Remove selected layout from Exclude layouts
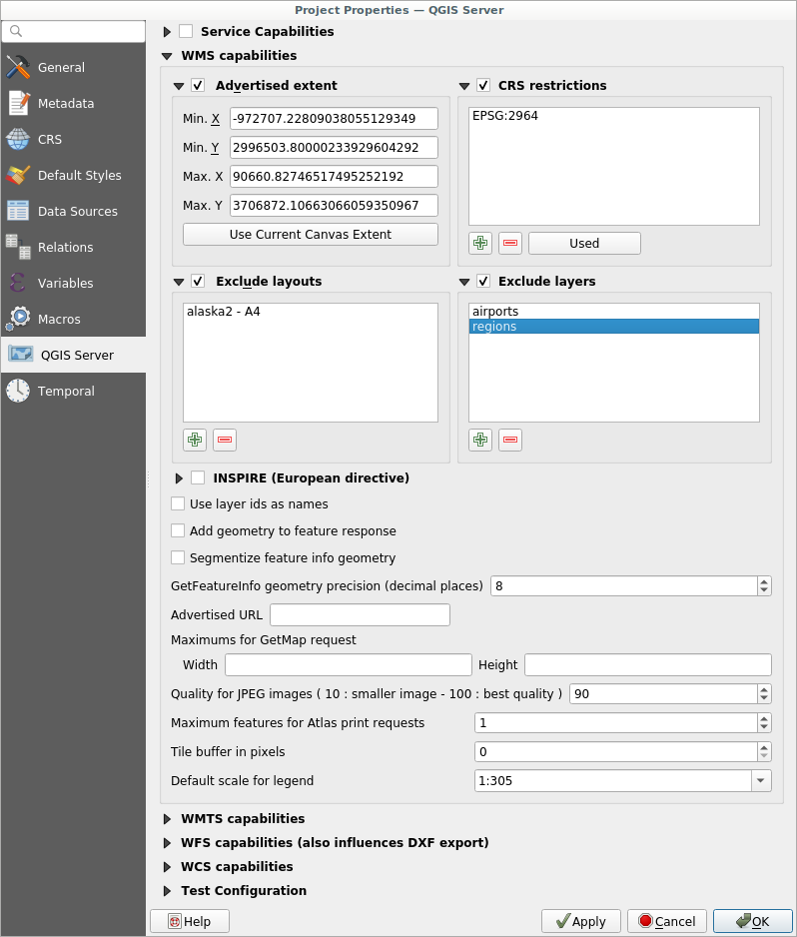The height and width of the screenshot is (937, 797). (225, 440)
